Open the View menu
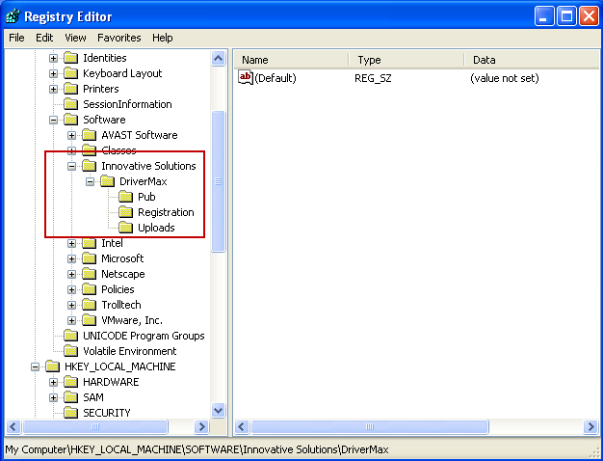The height and width of the screenshot is (461, 603). (x=75, y=38)
